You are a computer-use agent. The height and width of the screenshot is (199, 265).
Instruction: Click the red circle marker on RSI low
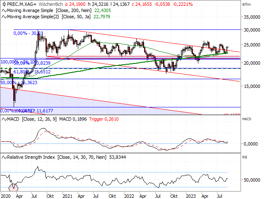[13, 187]
